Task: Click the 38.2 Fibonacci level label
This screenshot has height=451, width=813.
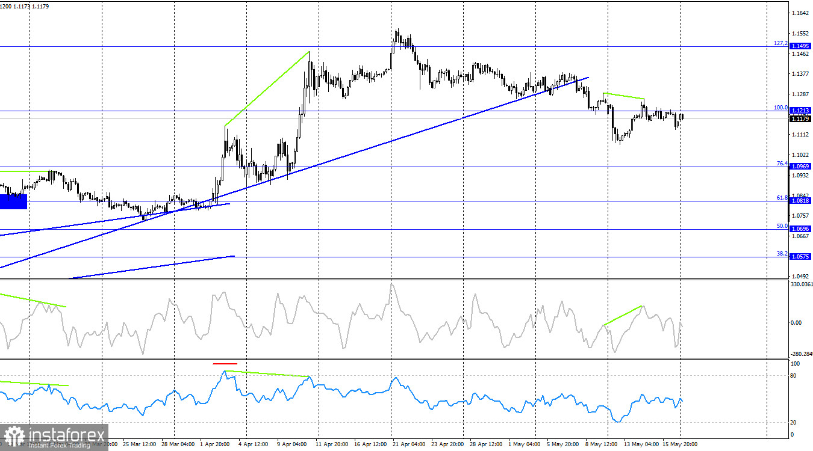Action: 782,254
